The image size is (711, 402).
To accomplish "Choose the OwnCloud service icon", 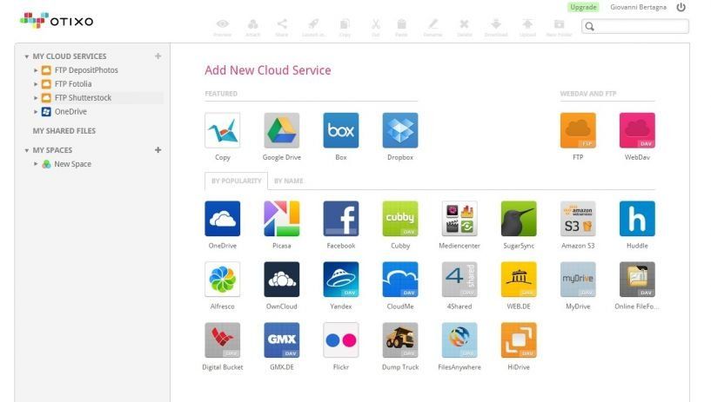I will [282, 279].
